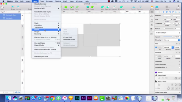Open Chrome from the dock

pos(52,98)
